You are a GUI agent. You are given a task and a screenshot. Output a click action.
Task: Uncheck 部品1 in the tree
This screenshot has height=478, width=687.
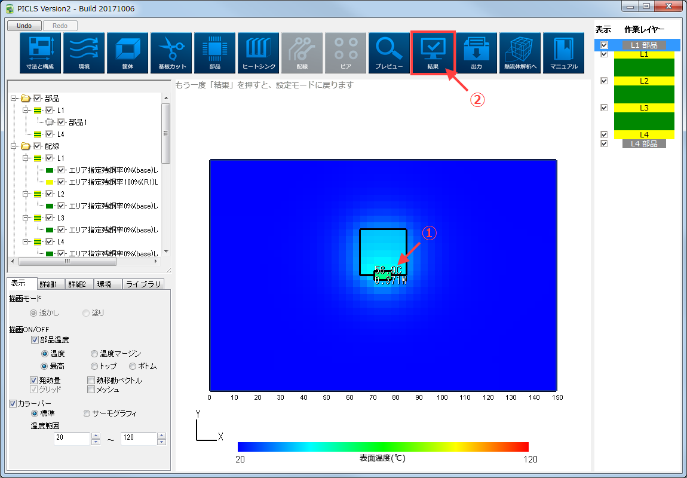point(61,122)
